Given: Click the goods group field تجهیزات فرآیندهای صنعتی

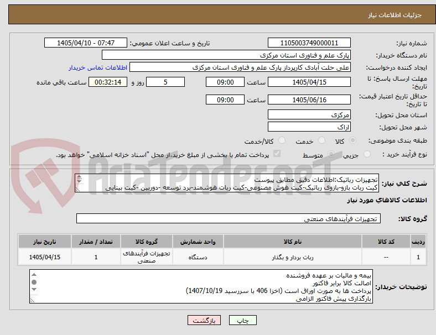Looking at the screenshot, I should (229, 218).
